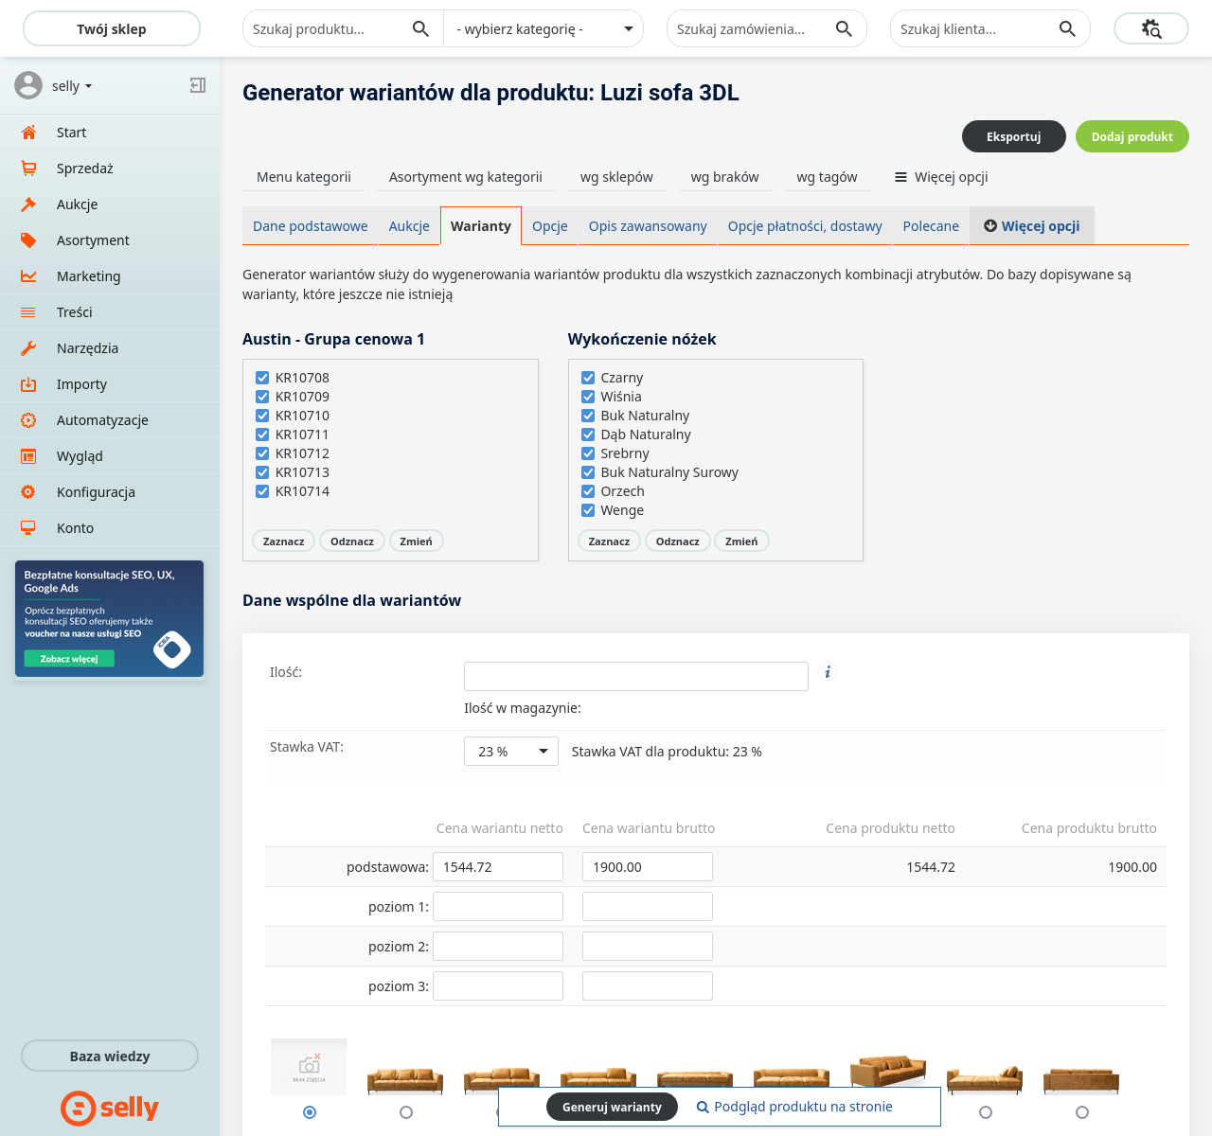Uncheck the KR10710 checkbox
This screenshot has height=1136, width=1212.
click(262, 416)
